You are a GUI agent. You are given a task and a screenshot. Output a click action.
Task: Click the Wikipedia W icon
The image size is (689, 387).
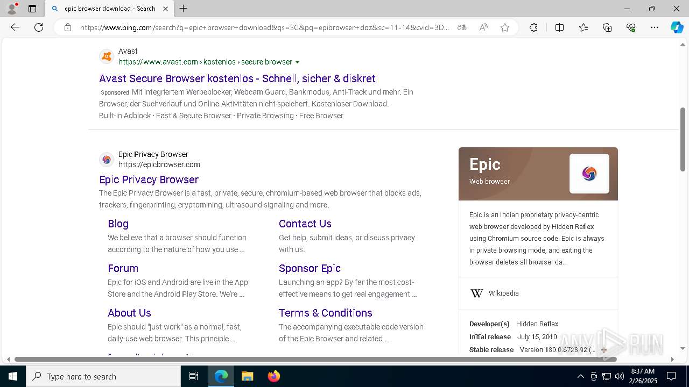[x=477, y=293]
